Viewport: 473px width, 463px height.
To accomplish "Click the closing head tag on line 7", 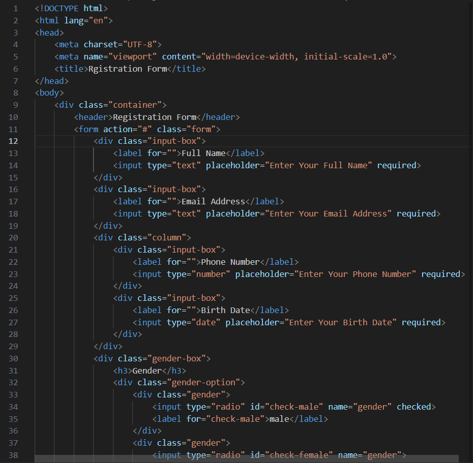I will coord(52,81).
